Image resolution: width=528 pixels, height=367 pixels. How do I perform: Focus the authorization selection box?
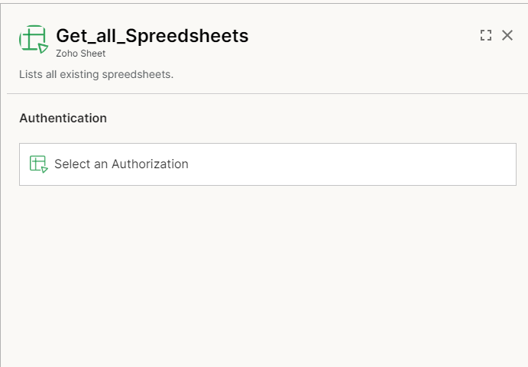pyautogui.click(x=267, y=164)
